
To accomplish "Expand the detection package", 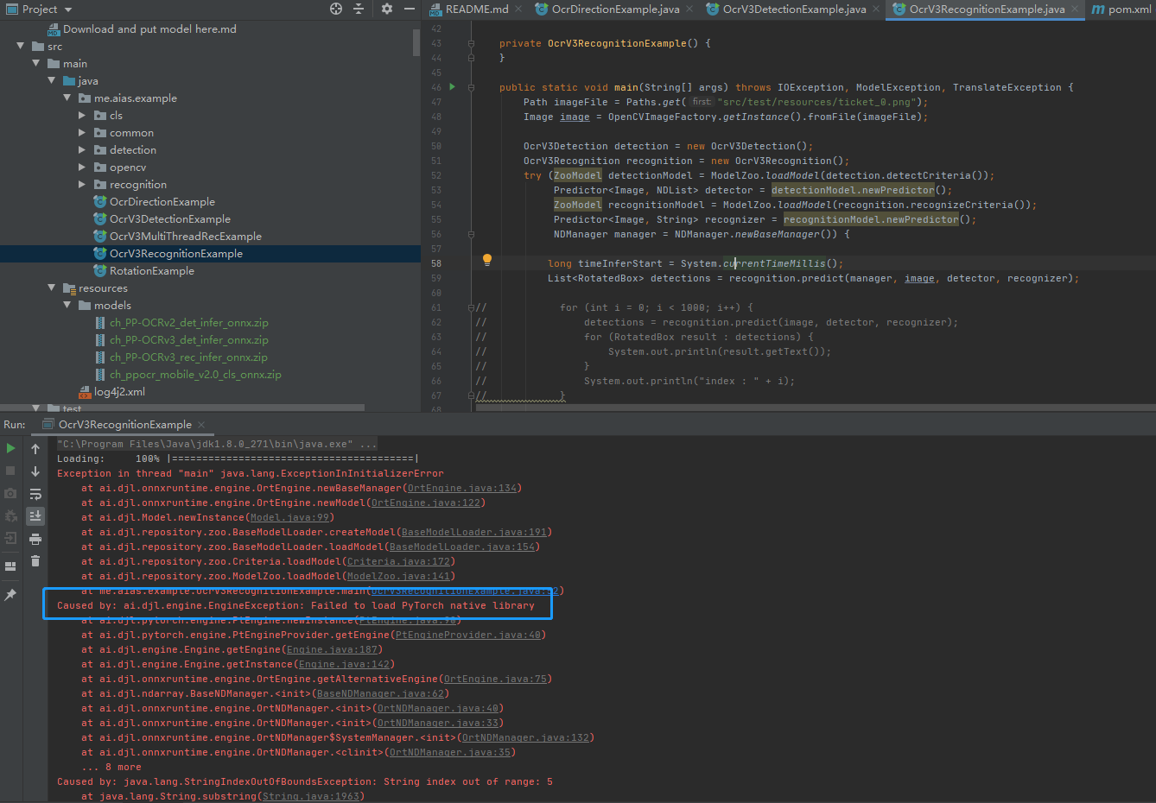I will (x=82, y=149).
